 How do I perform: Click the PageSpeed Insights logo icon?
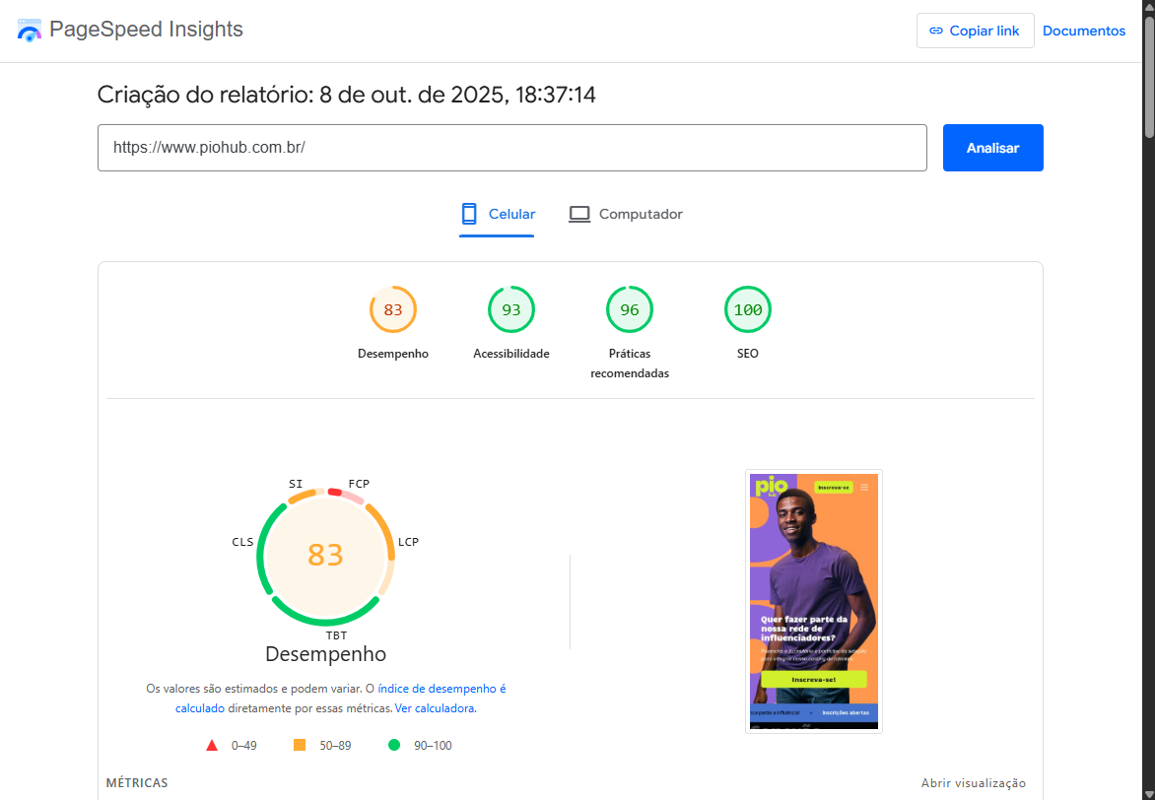[30, 31]
